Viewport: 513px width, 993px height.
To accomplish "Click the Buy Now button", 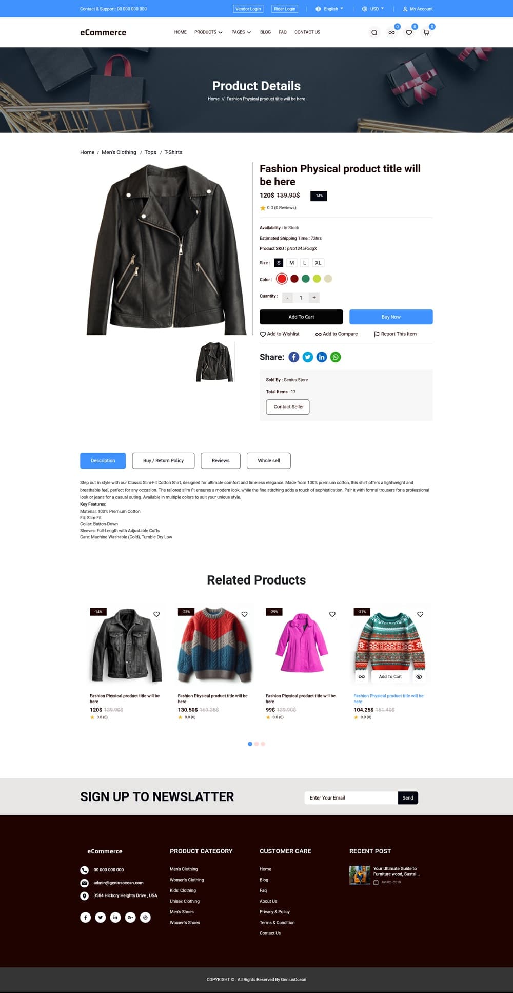I will [x=391, y=317].
